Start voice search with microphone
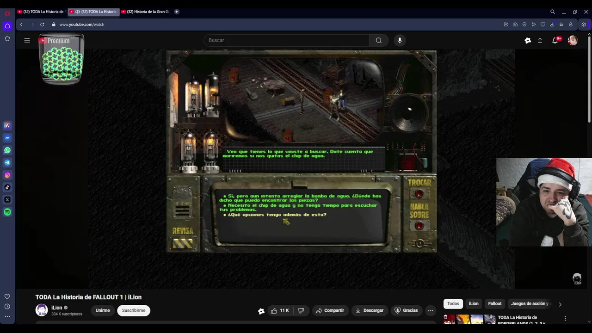 click(x=400, y=40)
